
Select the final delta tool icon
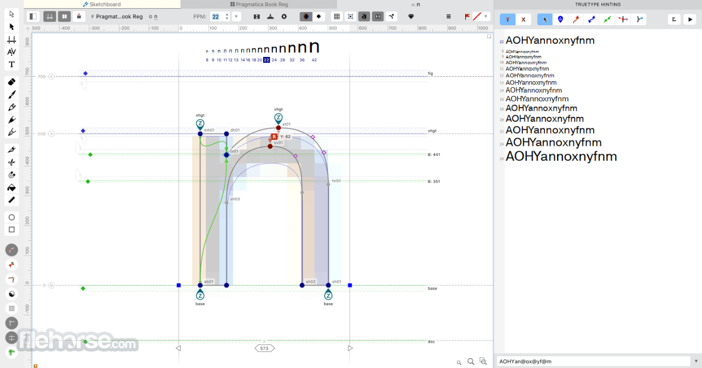click(639, 19)
